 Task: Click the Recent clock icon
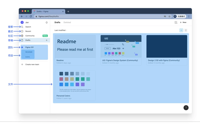coord(22,31)
